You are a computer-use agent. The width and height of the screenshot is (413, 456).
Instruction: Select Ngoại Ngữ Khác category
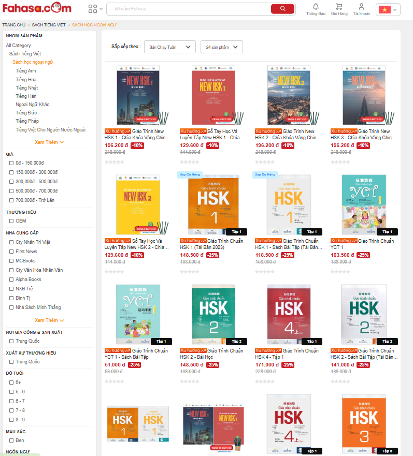[32, 105]
